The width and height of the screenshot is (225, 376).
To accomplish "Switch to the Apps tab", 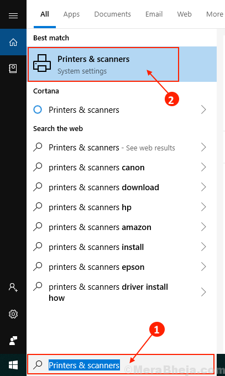I will click(71, 14).
